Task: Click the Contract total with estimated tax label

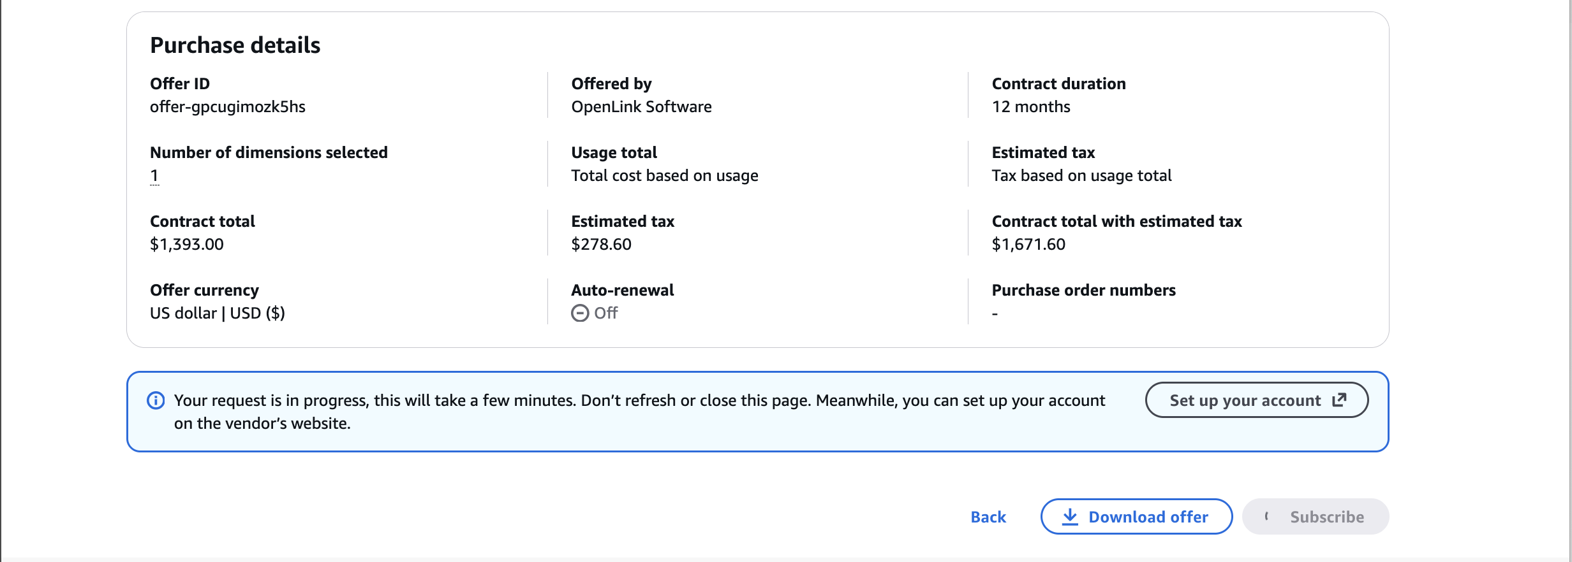Action: [x=1116, y=221]
